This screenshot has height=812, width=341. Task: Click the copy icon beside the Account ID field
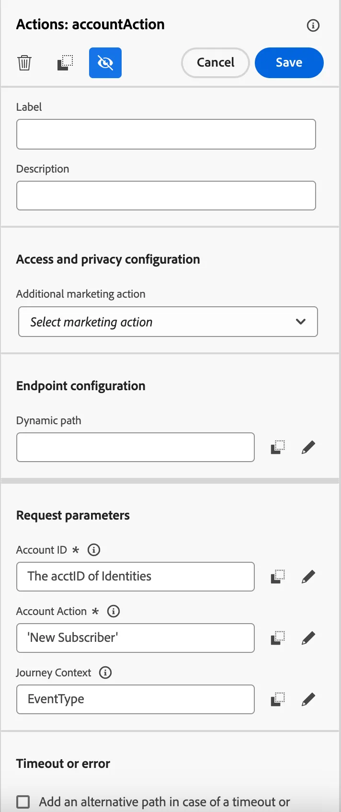(278, 577)
